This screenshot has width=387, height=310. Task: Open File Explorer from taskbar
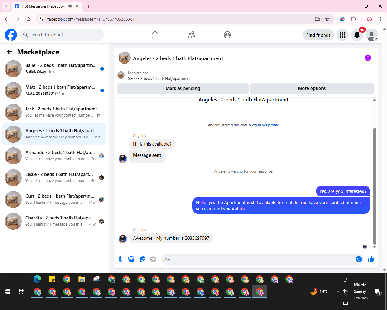pos(82,279)
